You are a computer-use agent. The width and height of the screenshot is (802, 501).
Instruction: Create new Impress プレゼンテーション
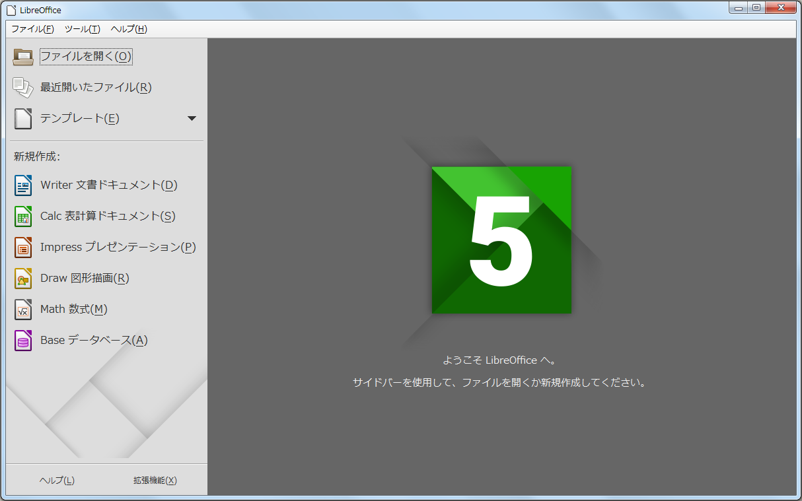pos(118,248)
